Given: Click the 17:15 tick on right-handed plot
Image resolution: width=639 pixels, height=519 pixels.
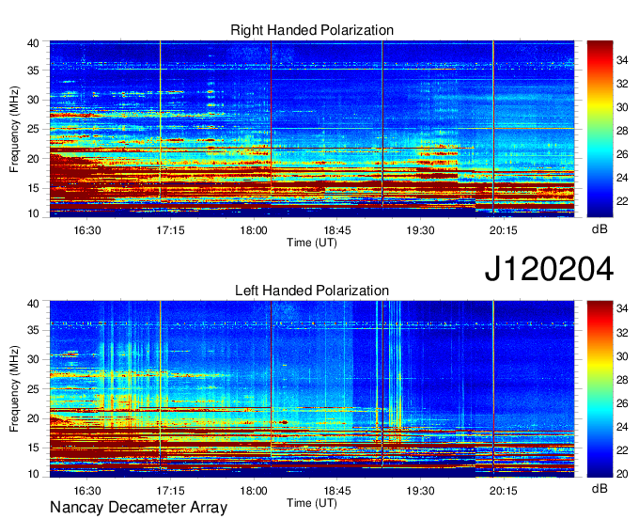Looking at the screenshot, I should click(x=170, y=230).
